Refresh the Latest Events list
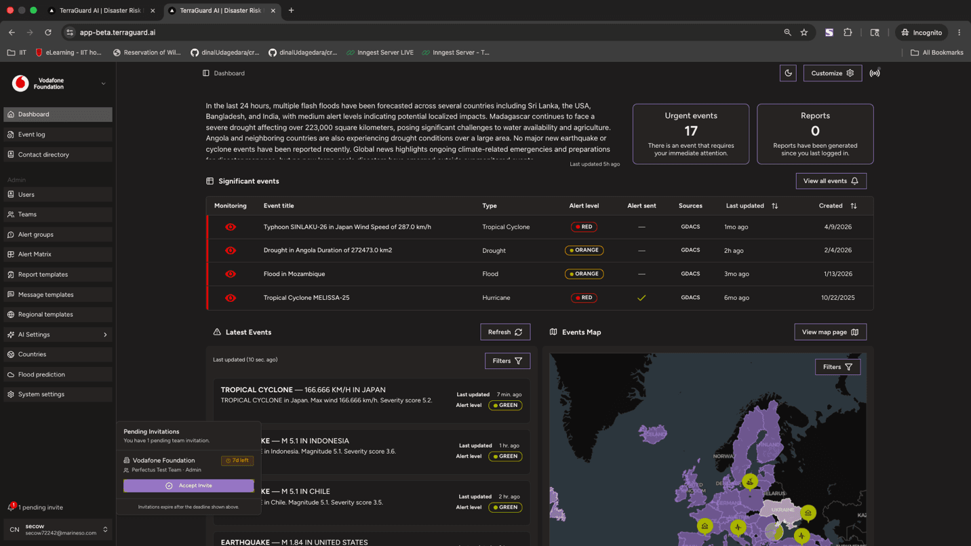Image resolution: width=971 pixels, height=546 pixels. (505, 332)
